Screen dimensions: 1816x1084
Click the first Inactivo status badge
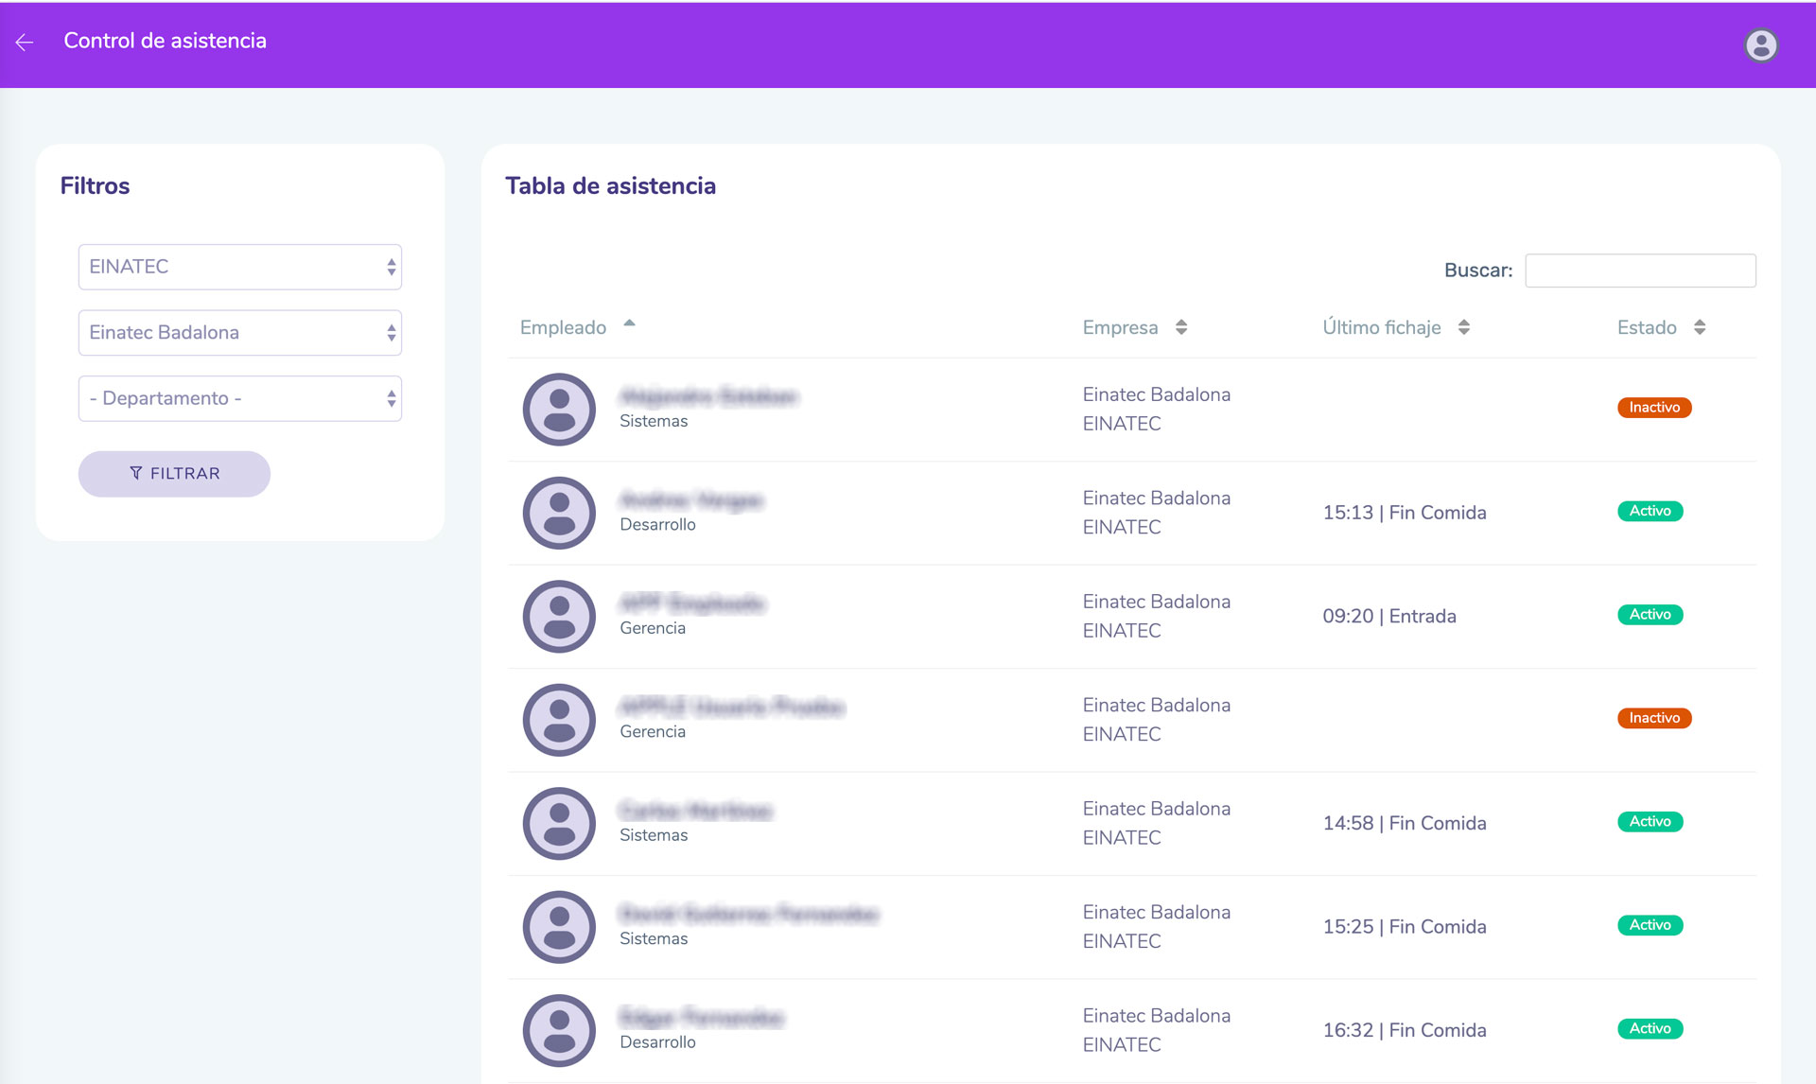pyautogui.click(x=1653, y=408)
